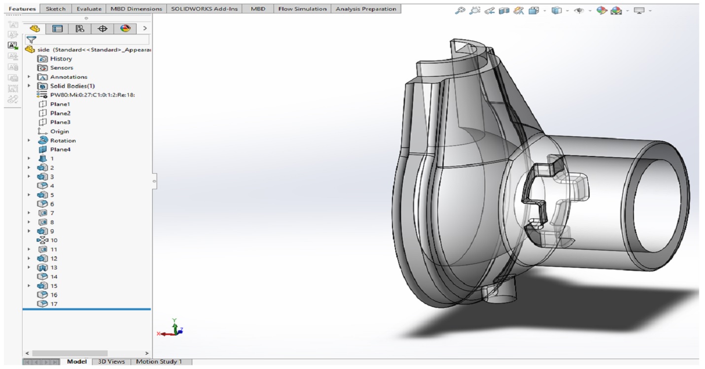The height and width of the screenshot is (369, 705).
Task: Open the Dynamic Annotation Views icon
Action: click(x=519, y=10)
